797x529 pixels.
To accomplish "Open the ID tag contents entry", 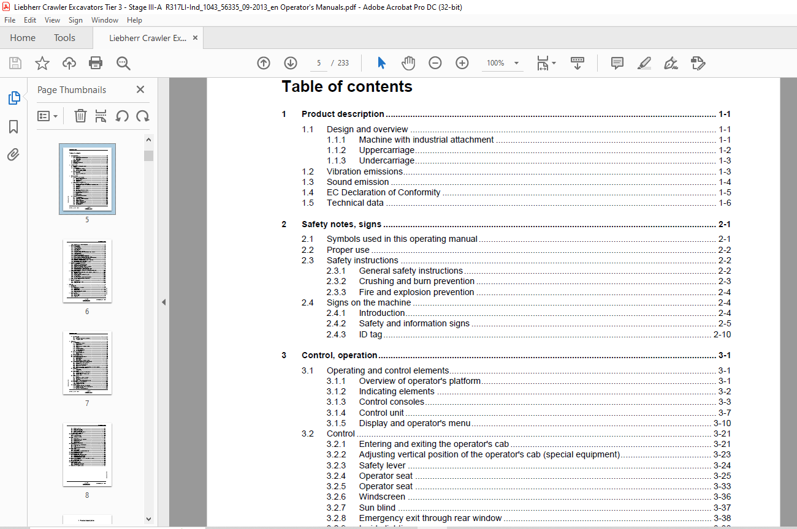I will (528, 334).
